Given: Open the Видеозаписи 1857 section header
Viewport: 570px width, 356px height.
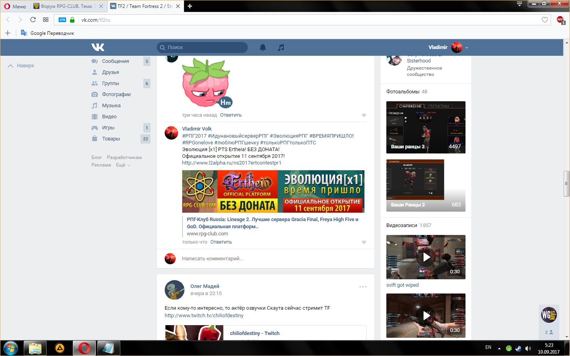Looking at the screenshot, I should (409, 225).
